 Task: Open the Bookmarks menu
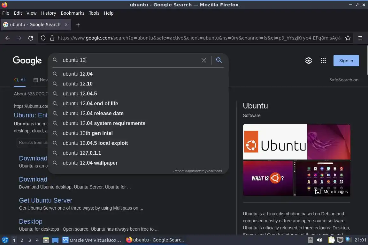pos(73,13)
